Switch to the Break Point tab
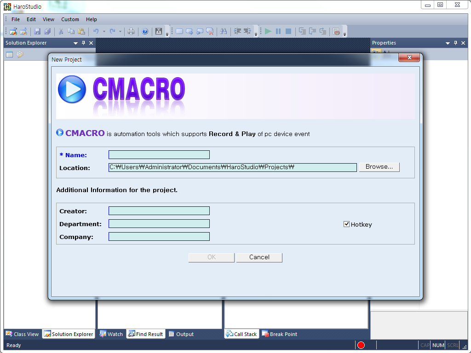 [279, 334]
